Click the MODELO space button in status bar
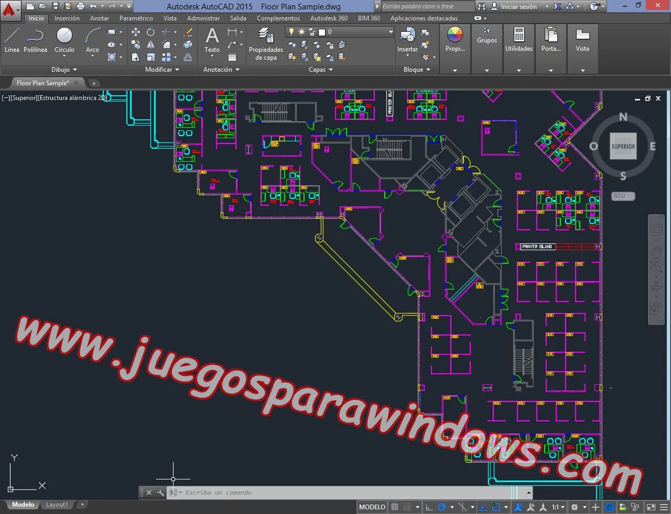Image resolution: width=671 pixels, height=514 pixels. click(372, 507)
